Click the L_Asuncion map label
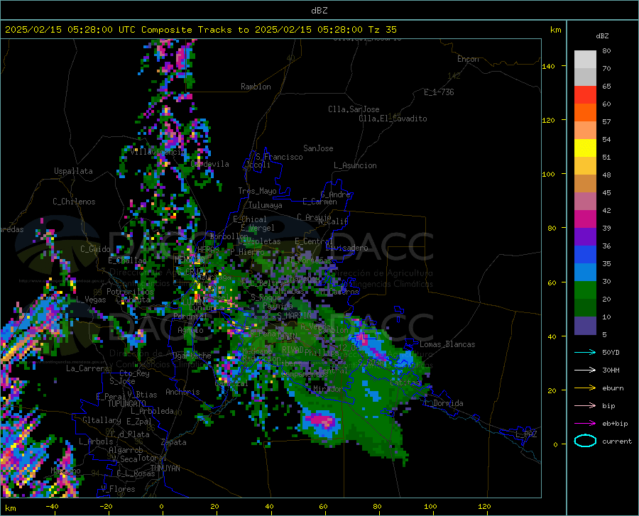 click(x=355, y=165)
